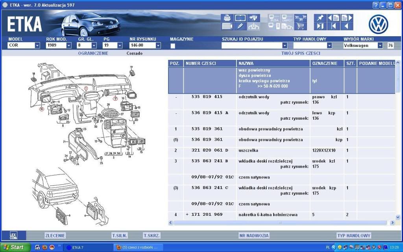Open the MODEL dropdown showing COR
Image resolution: width=403 pixels, height=252 pixels.
click(37, 45)
